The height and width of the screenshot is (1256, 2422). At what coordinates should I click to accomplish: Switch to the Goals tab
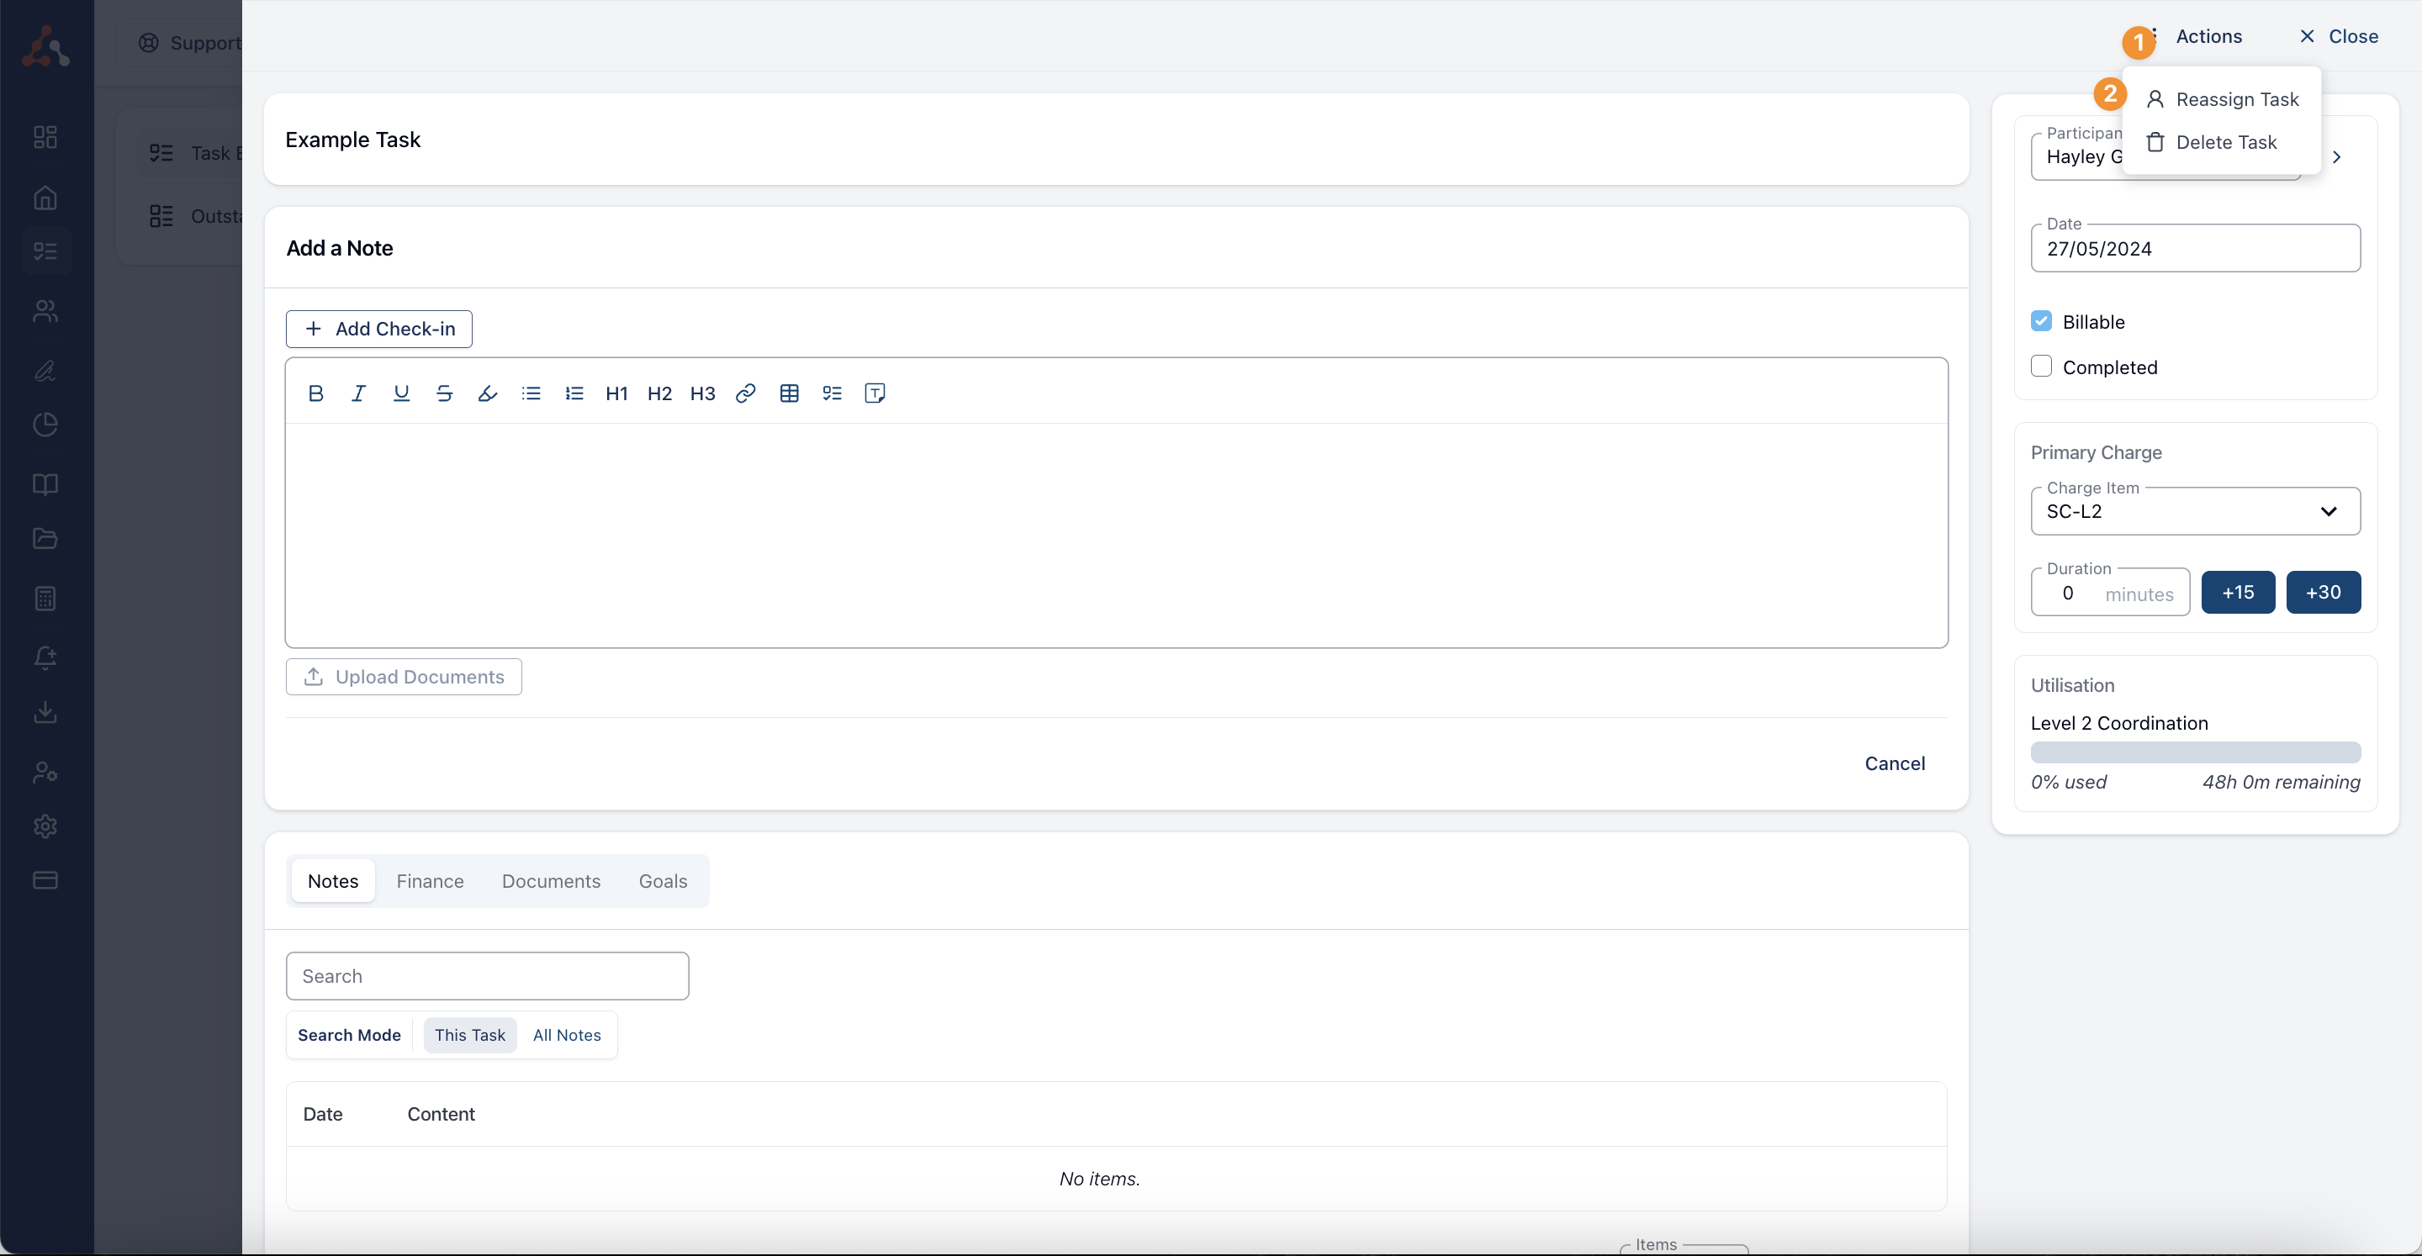663,881
